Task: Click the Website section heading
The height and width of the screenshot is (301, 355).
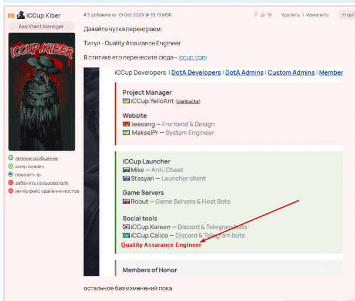Action: [135, 115]
